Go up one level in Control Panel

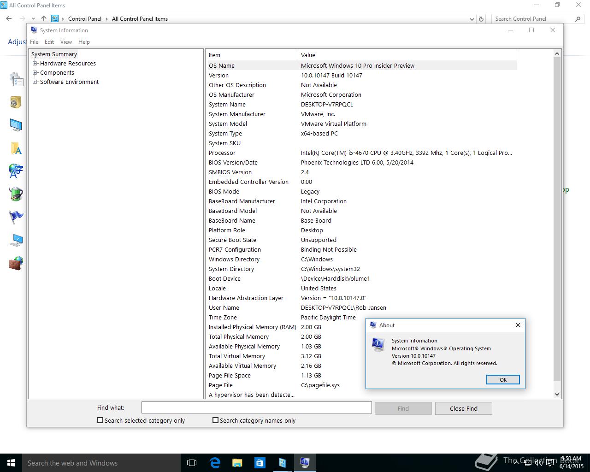(x=44, y=18)
